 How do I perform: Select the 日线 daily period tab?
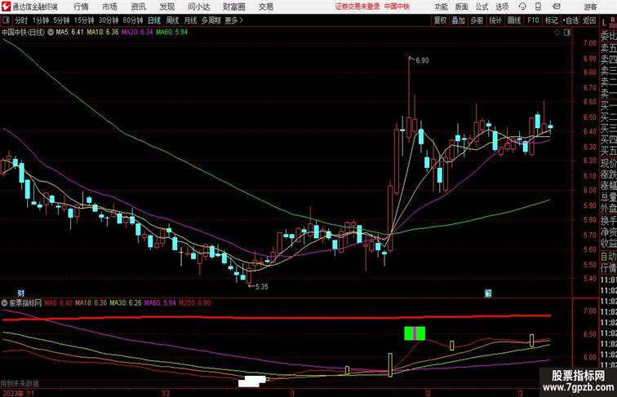[x=154, y=20]
